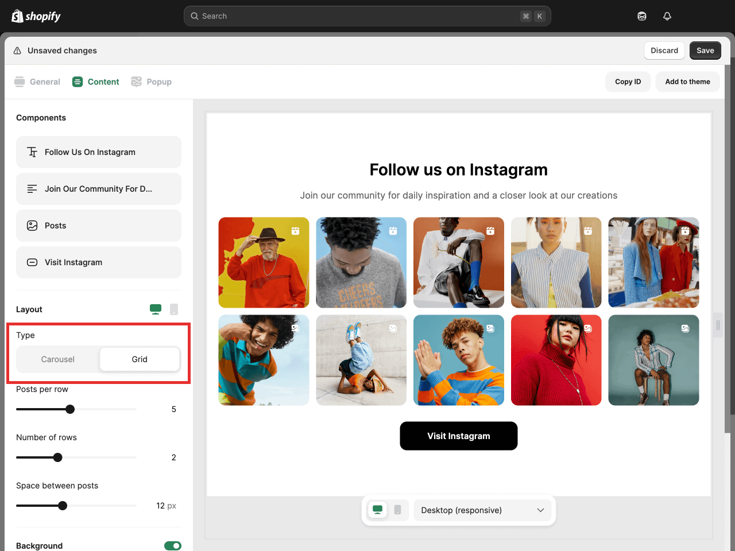Open the notifications bell
This screenshot has width=735, height=551.
pos(667,15)
